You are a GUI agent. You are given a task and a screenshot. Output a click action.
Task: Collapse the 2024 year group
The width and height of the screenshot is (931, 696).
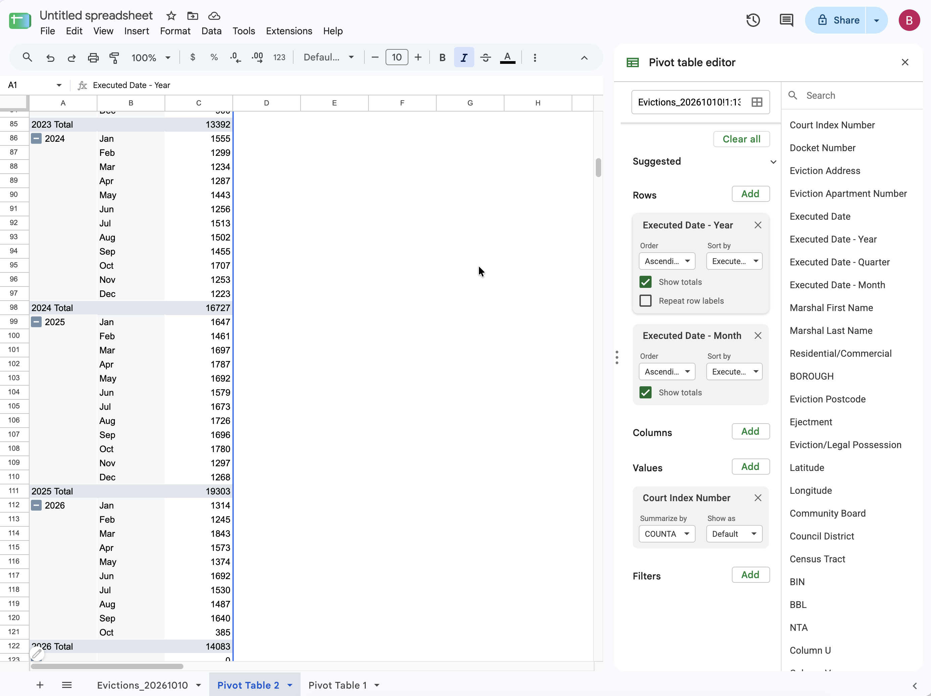click(x=37, y=138)
